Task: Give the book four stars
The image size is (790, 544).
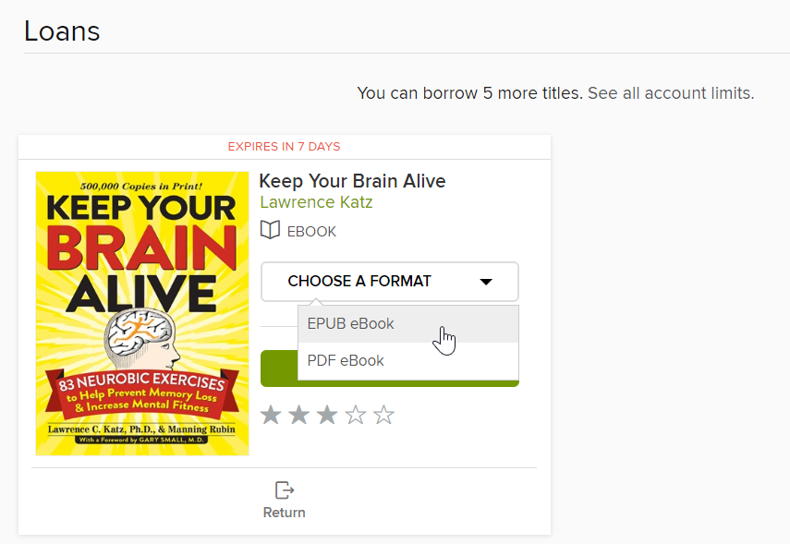Action: pyautogui.click(x=356, y=415)
